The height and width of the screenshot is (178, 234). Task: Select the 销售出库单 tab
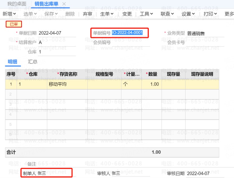point(47,4)
